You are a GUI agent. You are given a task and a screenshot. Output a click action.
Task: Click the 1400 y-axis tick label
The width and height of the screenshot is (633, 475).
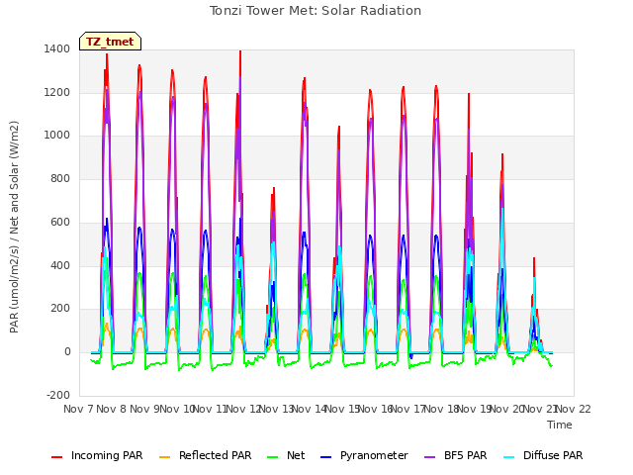pyautogui.click(x=57, y=48)
